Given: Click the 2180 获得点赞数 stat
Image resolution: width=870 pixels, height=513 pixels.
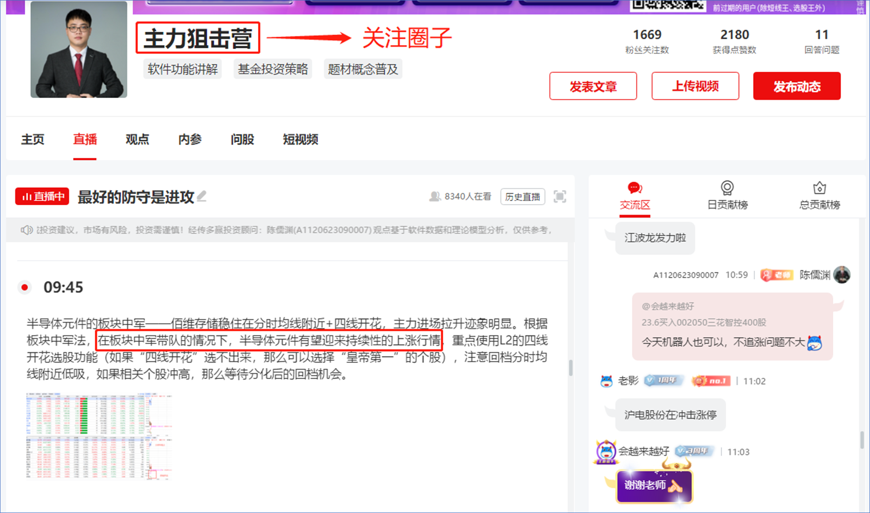Looking at the screenshot, I should point(734,41).
